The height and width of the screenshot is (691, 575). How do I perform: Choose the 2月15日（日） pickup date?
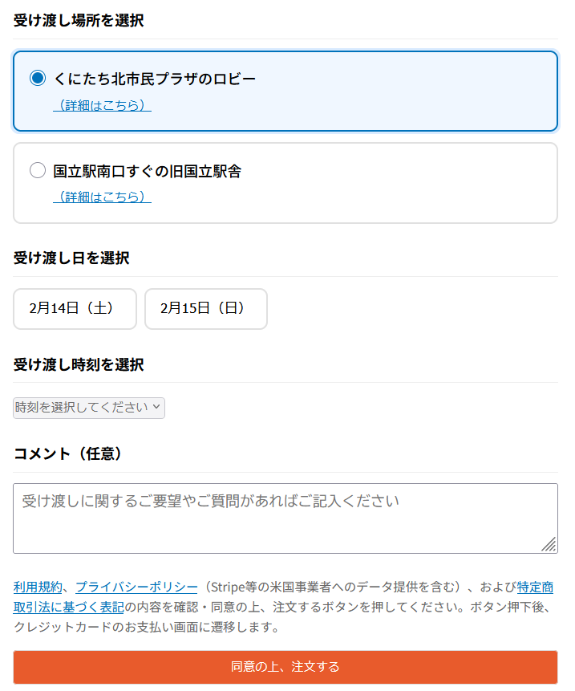[206, 308]
